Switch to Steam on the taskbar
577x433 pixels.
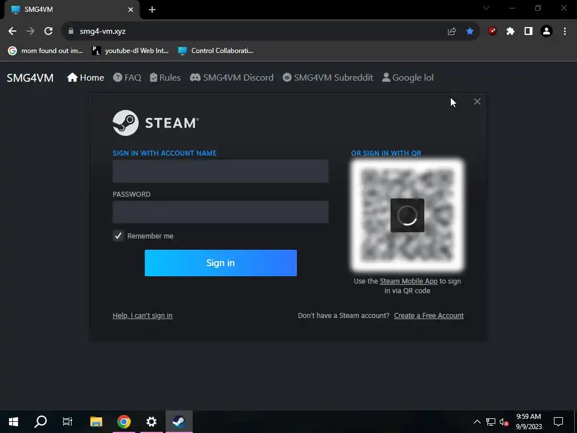click(x=179, y=422)
